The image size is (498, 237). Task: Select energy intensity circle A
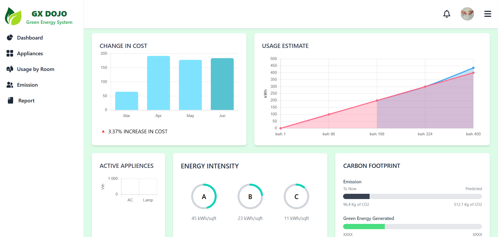coord(204,196)
